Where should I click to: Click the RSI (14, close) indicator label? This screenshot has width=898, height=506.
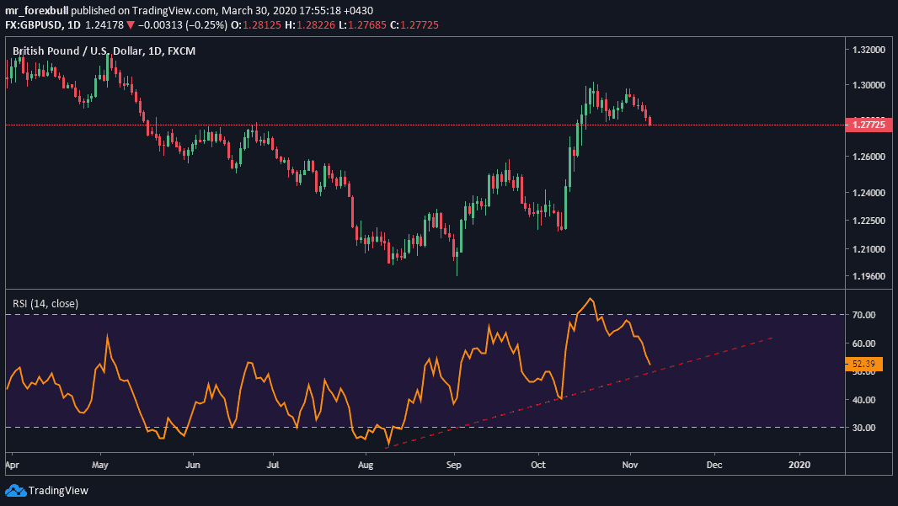click(x=45, y=303)
